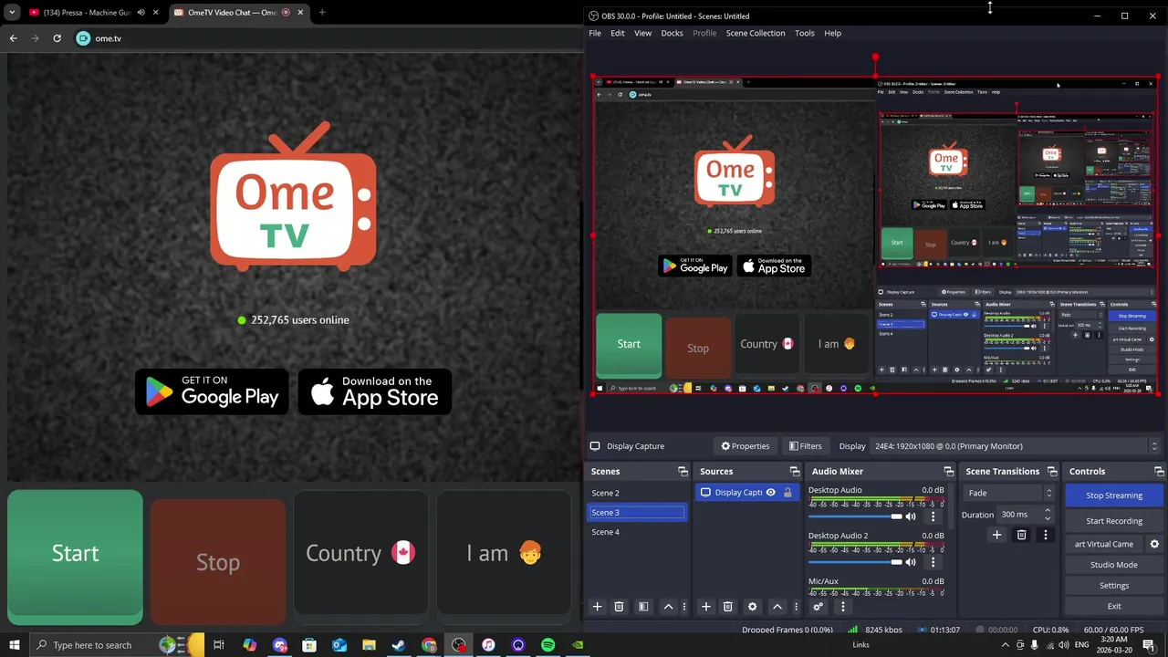Open Spotify from the taskbar
The image size is (1168, 657).
point(547,645)
